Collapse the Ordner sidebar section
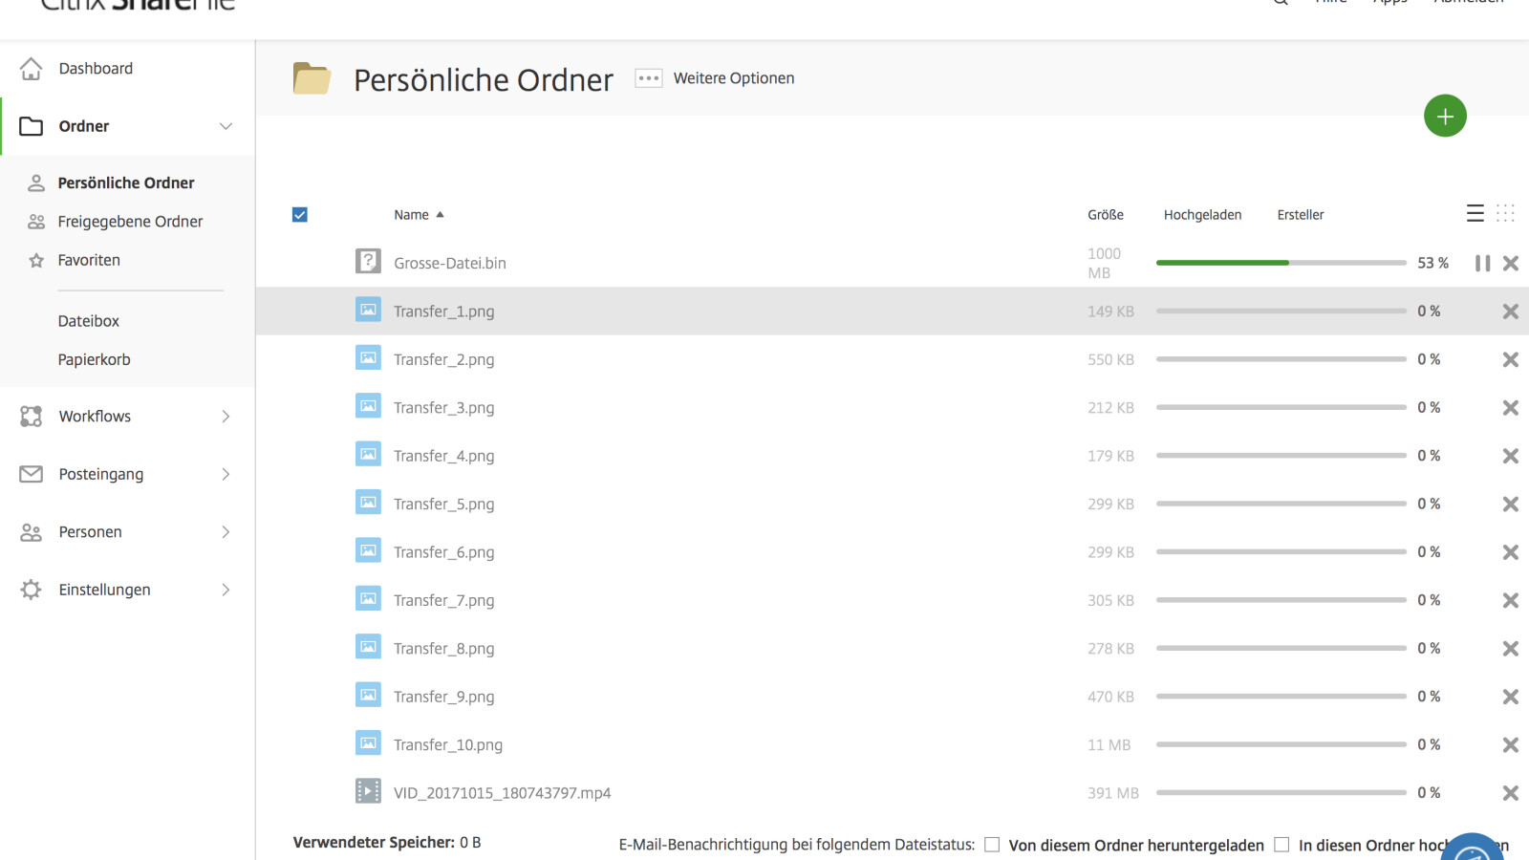Viewport: 1529px width, 860px height. coord(226,126)
